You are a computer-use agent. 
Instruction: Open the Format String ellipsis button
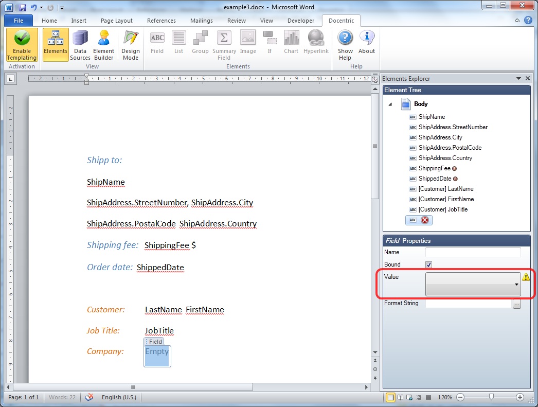coord(517,304)
